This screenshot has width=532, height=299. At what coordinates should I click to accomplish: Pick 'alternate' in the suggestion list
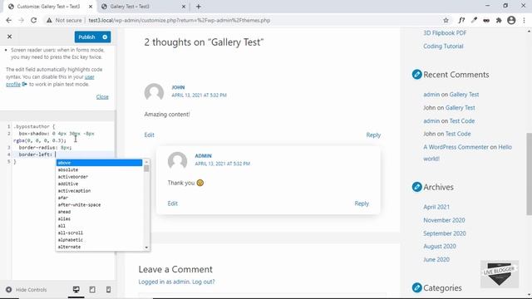click(x=100, y=247)
